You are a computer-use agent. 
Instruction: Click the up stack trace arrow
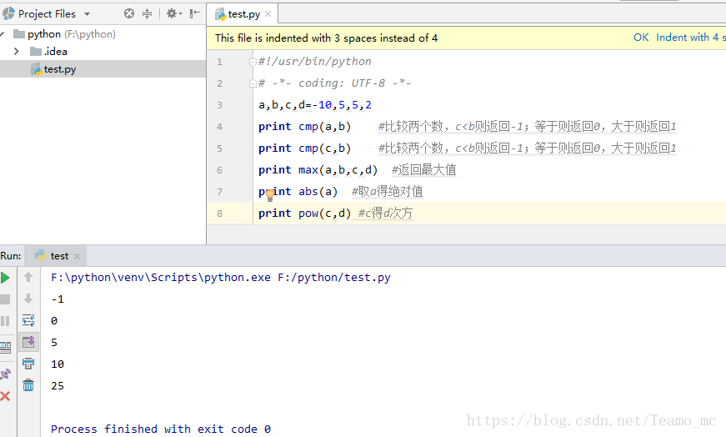click(x=28, y=277)
